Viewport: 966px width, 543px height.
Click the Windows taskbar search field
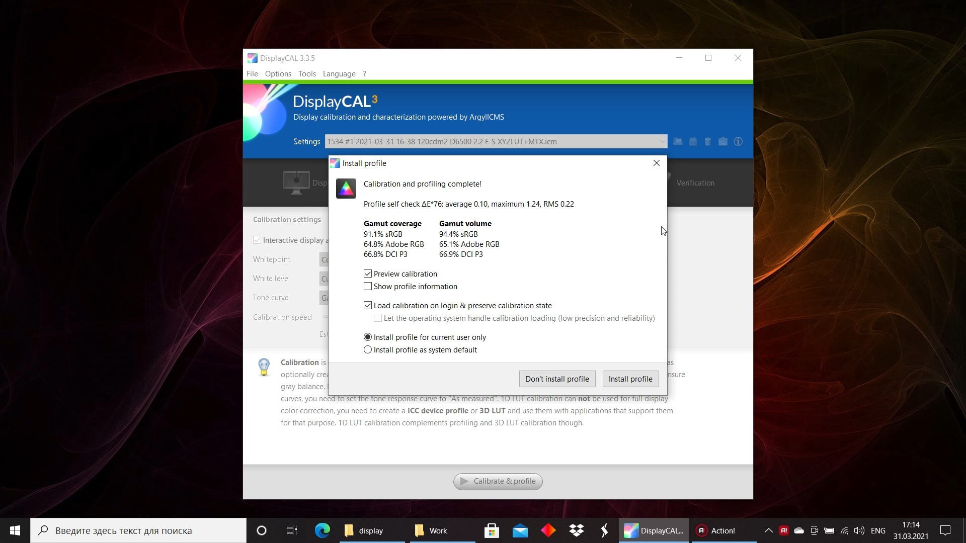click(x=138, y=530)
